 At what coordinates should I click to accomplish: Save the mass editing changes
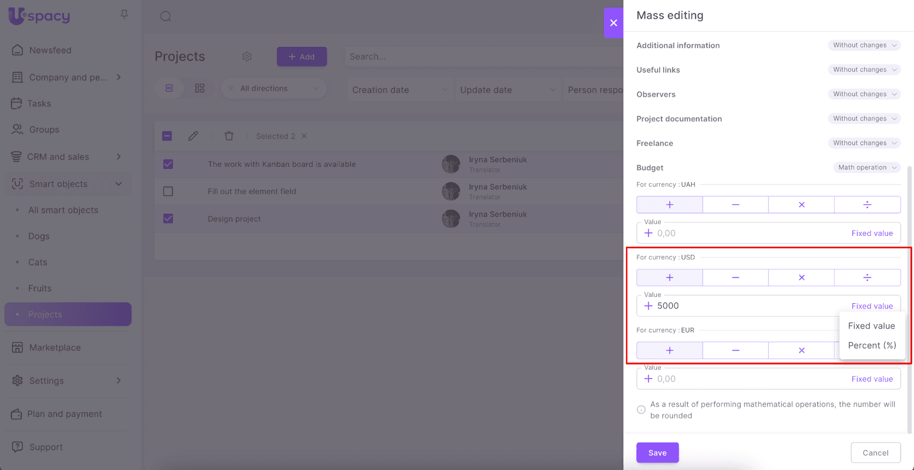pyautogui.click(x=658, y=453)
